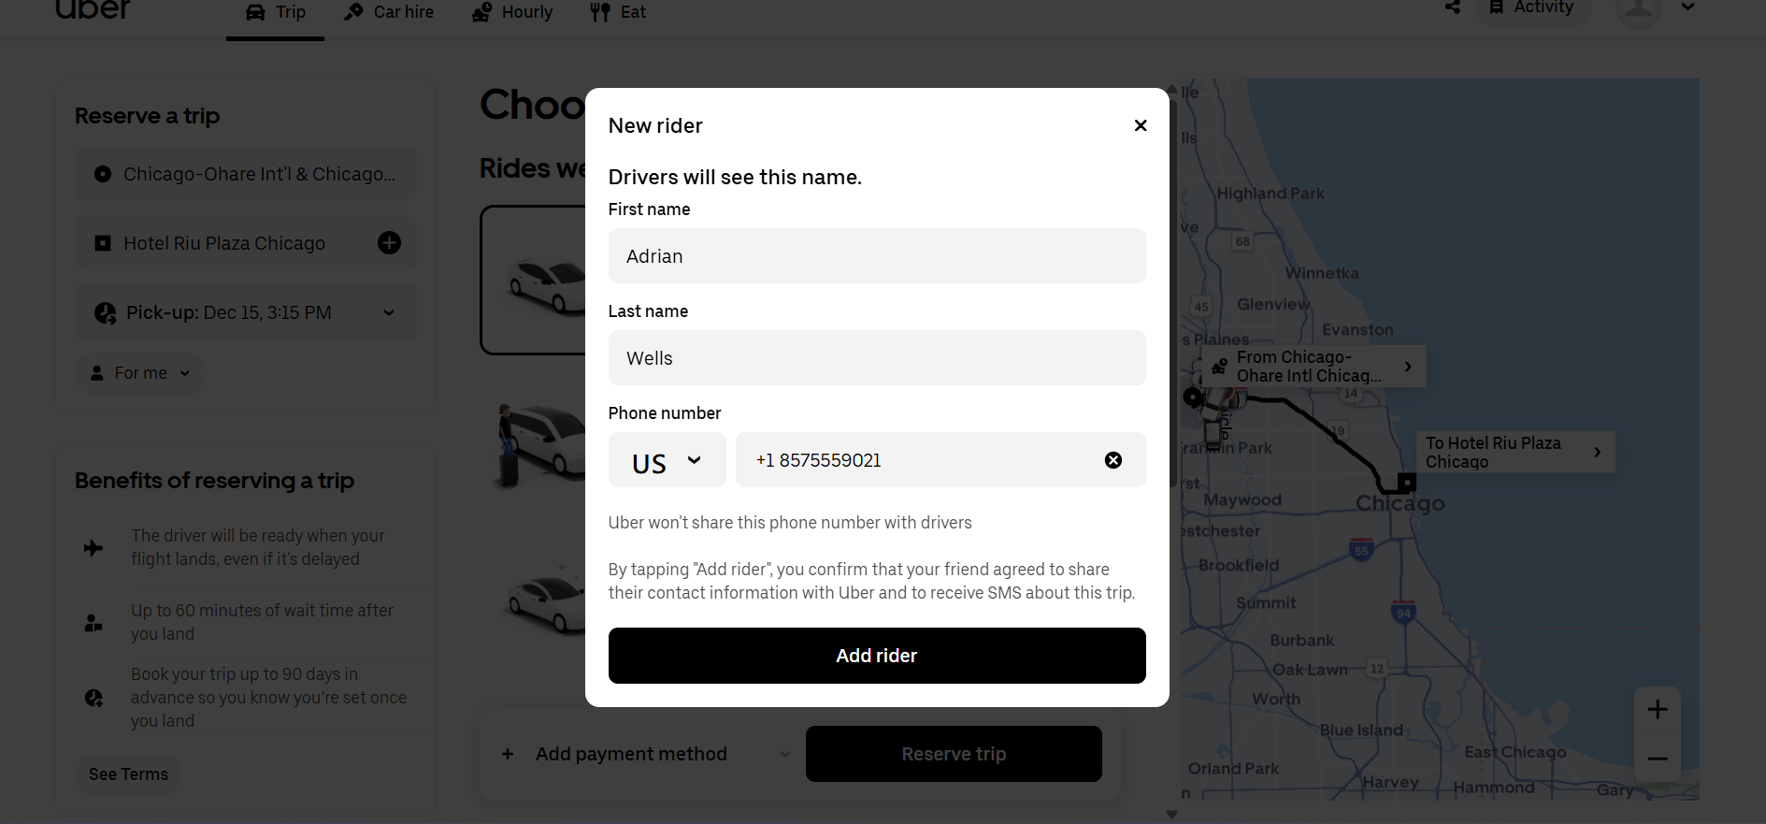Click the See Terms button
This screenshot has width=1766, height=824.
(x=128, y=774)
